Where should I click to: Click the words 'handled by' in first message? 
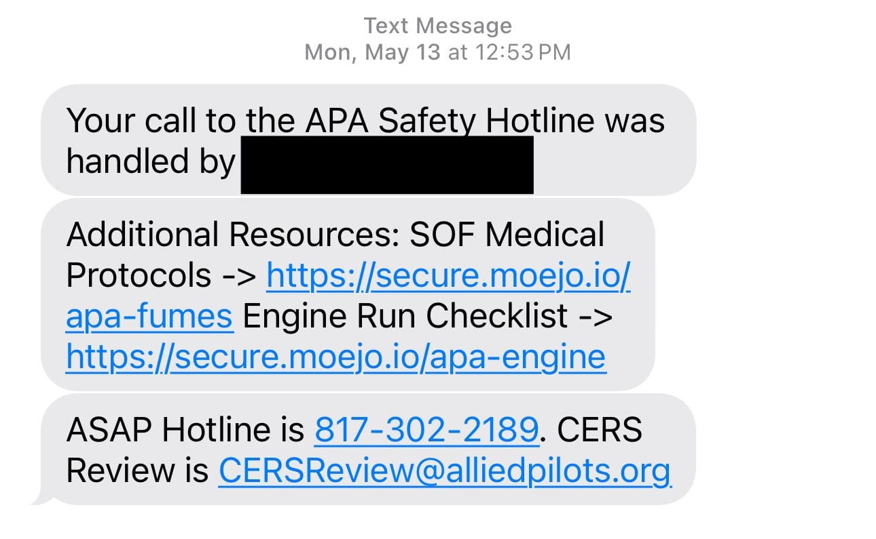[x=150, y=161]
